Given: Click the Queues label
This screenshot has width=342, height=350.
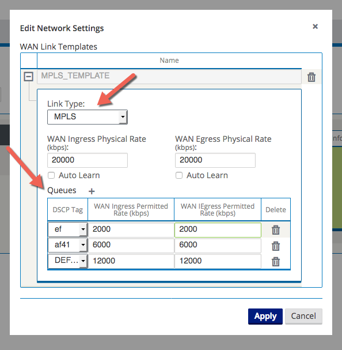Looking at the screenshot, I should [62, 190].
